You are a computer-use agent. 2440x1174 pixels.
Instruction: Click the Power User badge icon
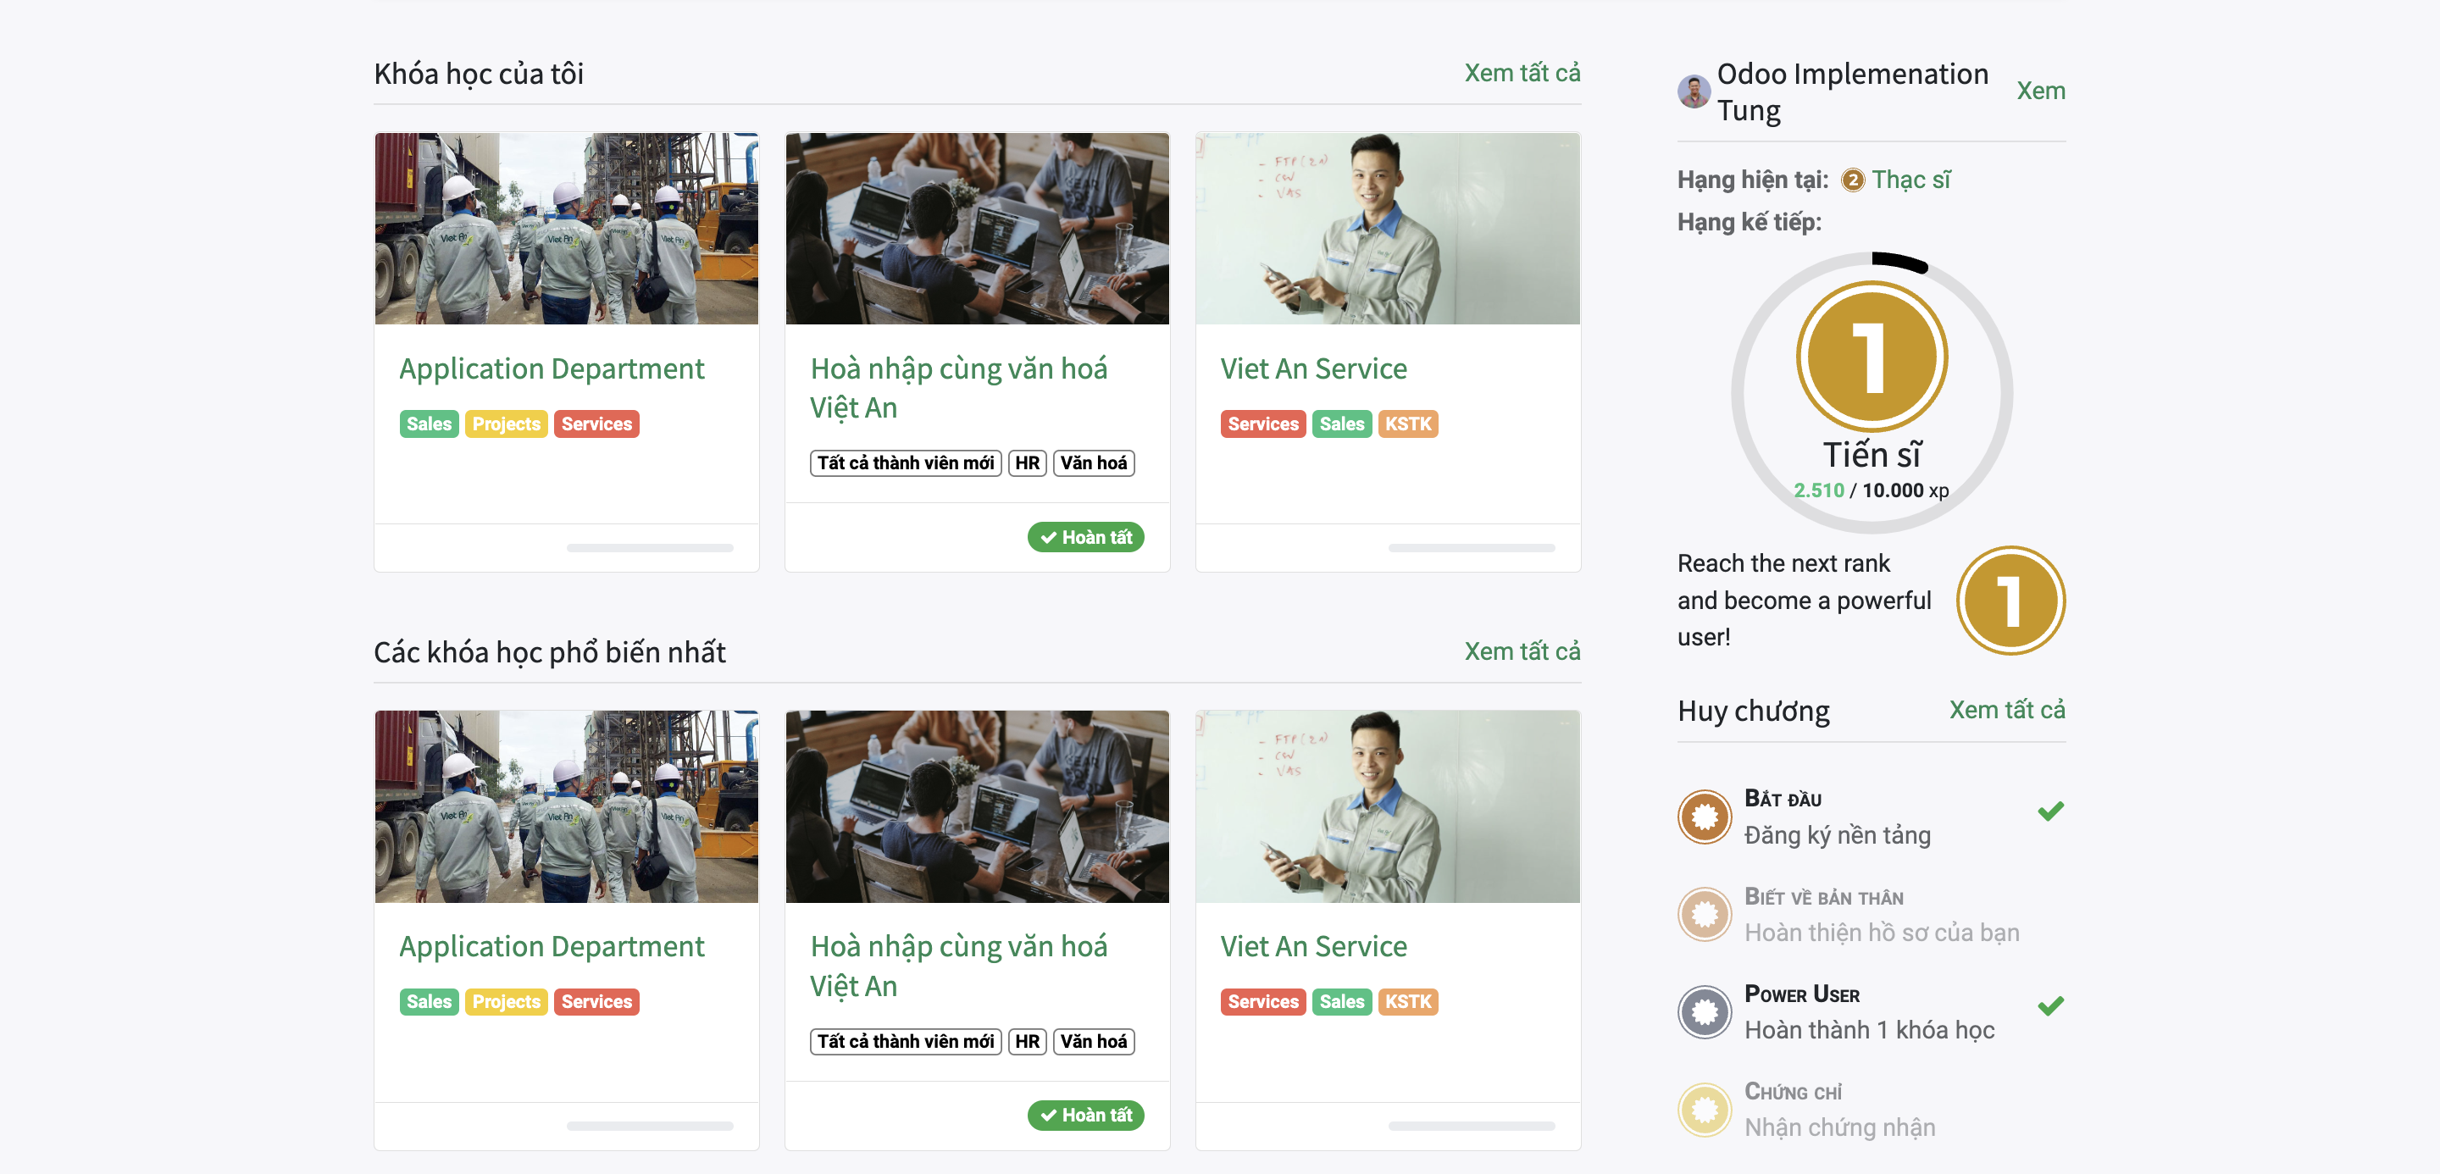coord(1705,1011)
